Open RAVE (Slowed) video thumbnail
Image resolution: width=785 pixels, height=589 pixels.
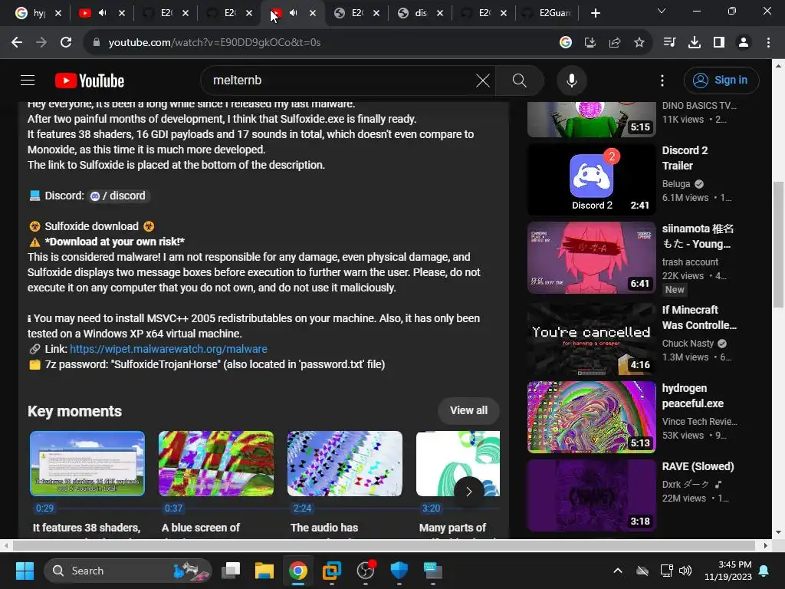point(591,495)
